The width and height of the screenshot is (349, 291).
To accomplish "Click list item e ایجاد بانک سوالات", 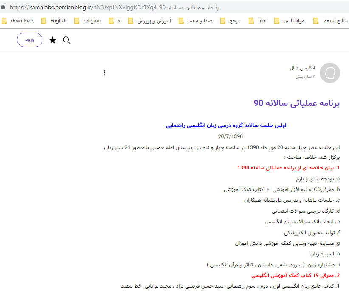I will (302, 222).
